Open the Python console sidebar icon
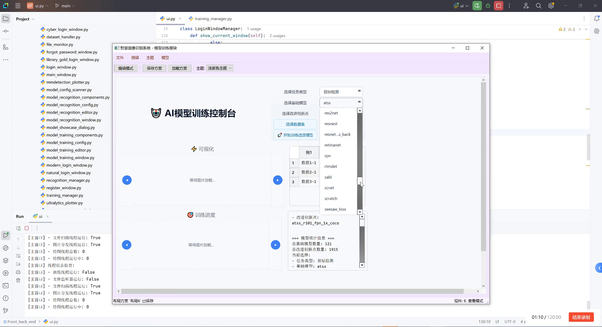 (5, 248)
